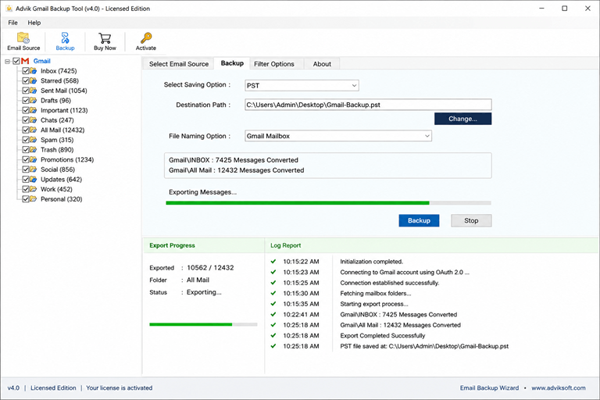Switch to the Backup tab

(232, 63)
